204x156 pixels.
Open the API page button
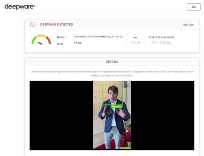click(194, 7)
